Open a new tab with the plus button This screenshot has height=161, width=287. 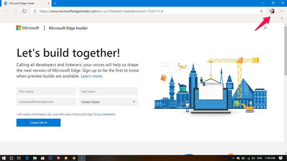coord(55,3)
